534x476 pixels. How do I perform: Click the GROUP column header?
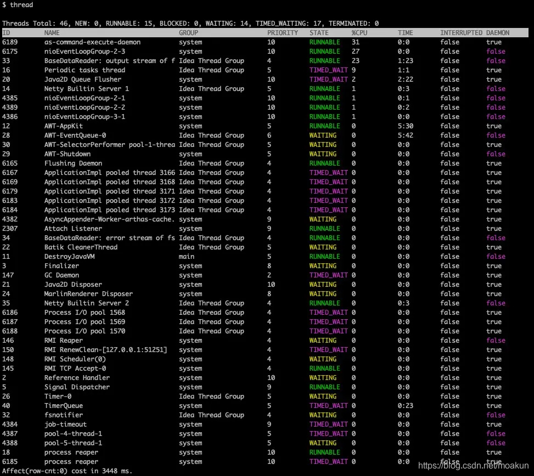(188, 33)
